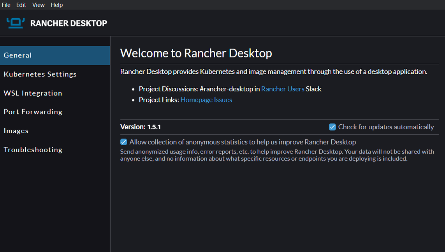The height and width of the screenshot is (252, 445).
Task: Open the Help menu
Action: pyautogui.click(x=57, y=5)
